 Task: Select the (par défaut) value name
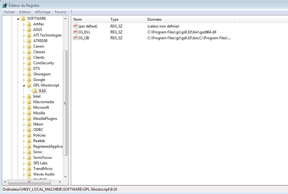point(88,26)
